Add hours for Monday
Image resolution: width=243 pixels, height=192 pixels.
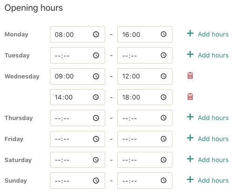click(207, 34)
